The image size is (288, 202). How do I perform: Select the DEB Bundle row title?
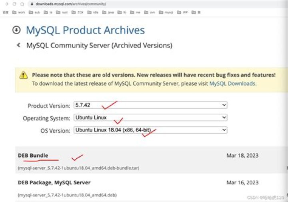point(33,156)
